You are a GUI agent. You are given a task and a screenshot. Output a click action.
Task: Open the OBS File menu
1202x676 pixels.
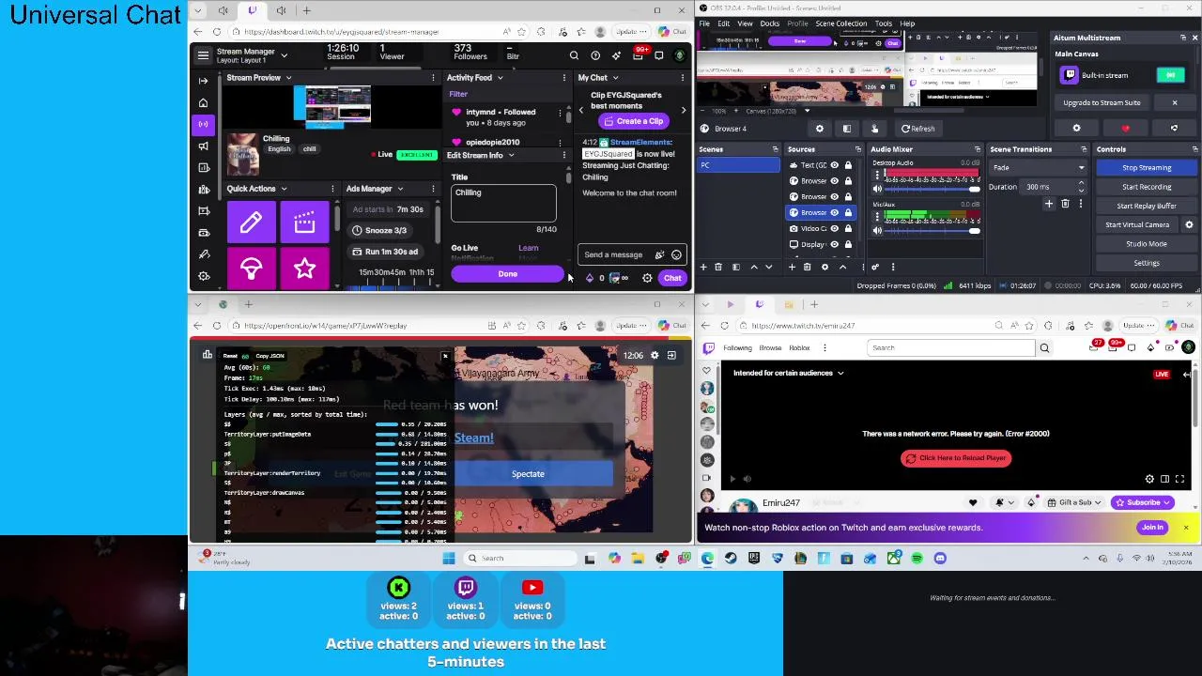point(704,23)
